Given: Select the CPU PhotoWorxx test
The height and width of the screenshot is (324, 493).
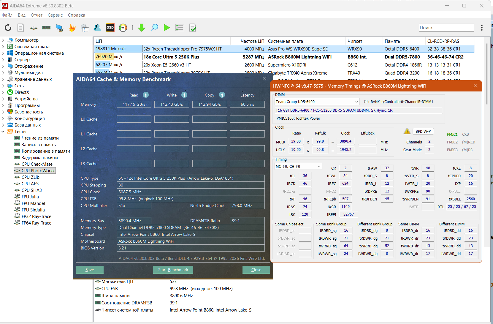Looking at the screenshot, I should click(35, 171).
